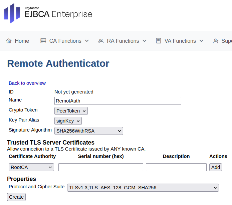Follow the Back to overview link
This screenshot has width=232, height=205.
[27, 83]
